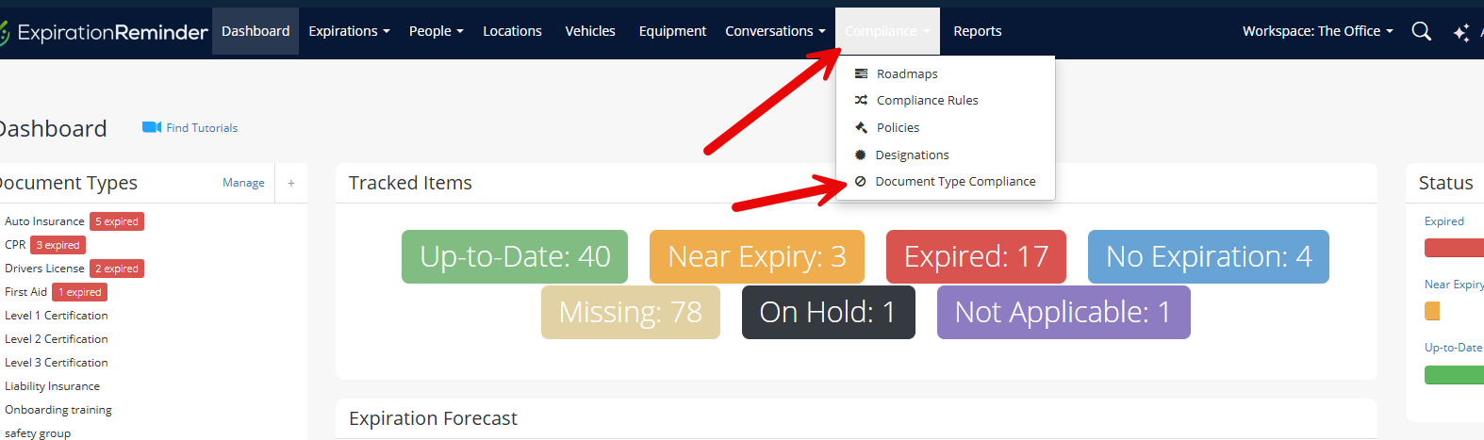The height and width of the screenshot is (440, 1484).
Task: Click the Up-to-Date: 40 status button
Action: pos(515,256)
